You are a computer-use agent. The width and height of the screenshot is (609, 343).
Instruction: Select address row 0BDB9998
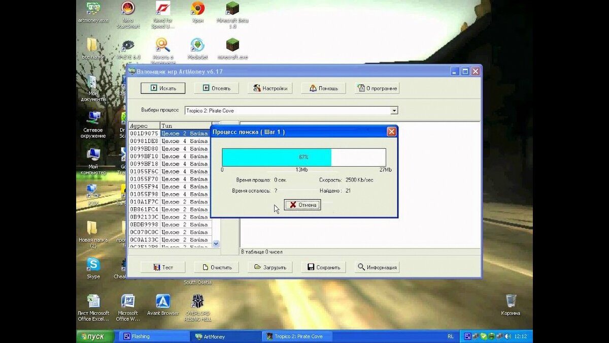(x=170, y=225)
